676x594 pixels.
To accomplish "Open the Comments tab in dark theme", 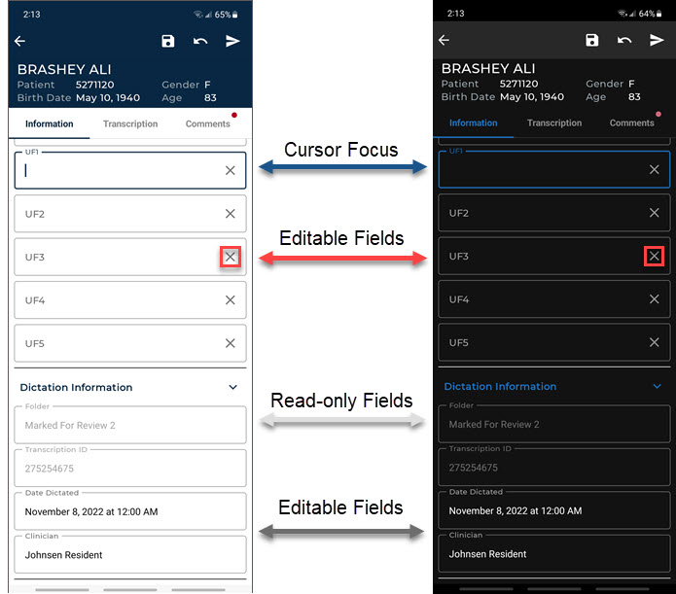I will click(631, 123).
